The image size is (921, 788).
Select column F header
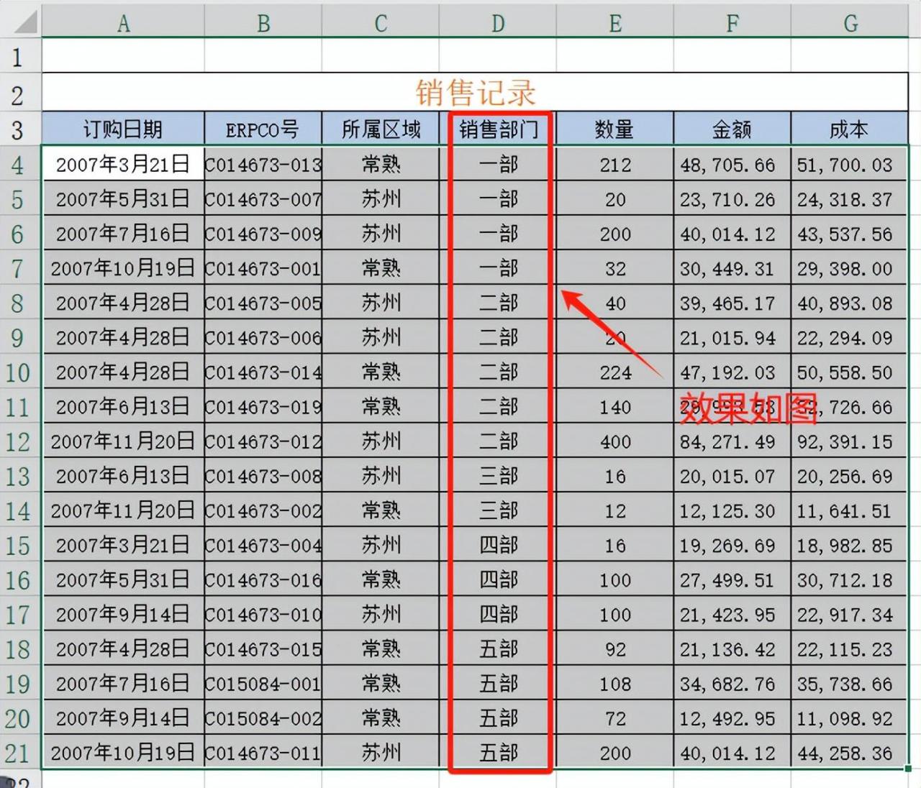click(732, 23)
